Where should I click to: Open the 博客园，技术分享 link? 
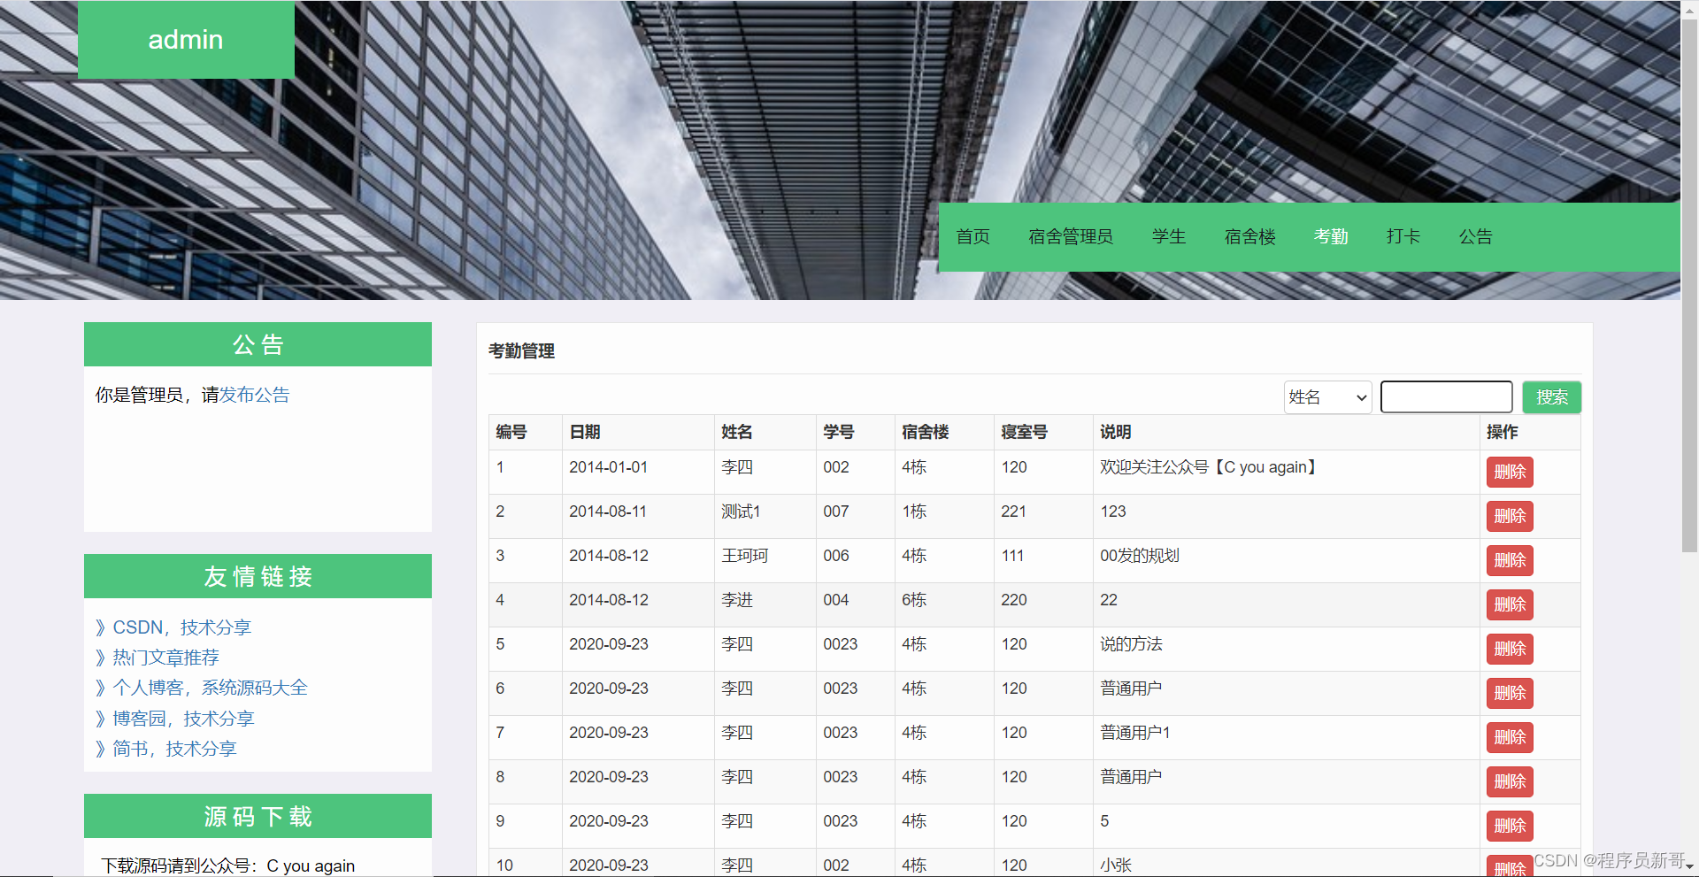click(x=183, y=719)
